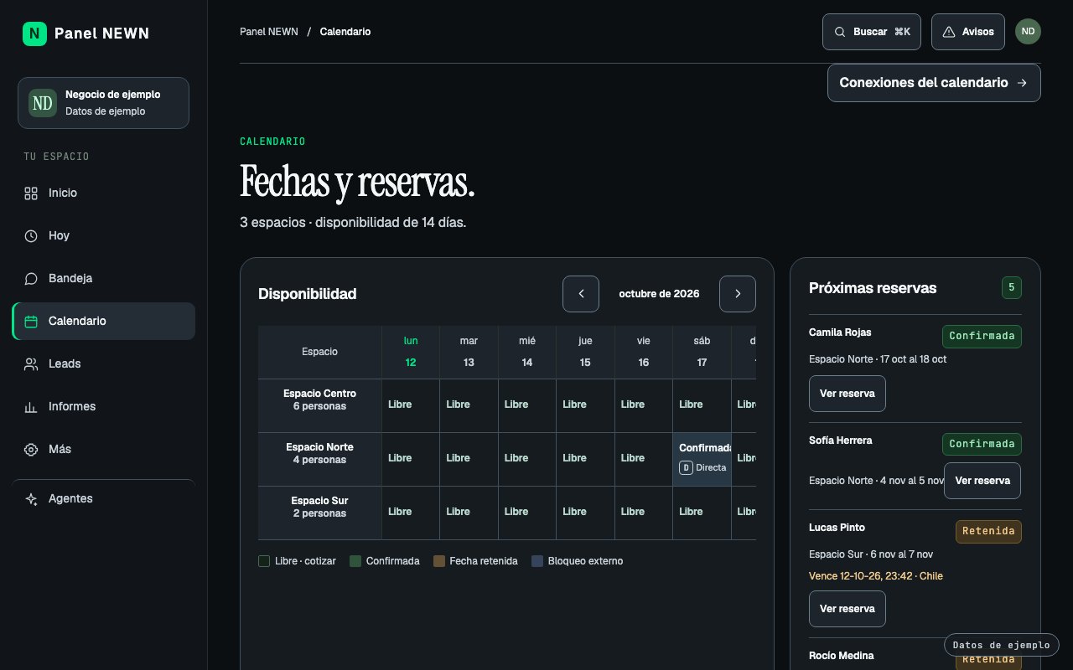Select the sáb 17 column header
Image resolution: width=1073 pixels, height=670 pixels.
coord(702,352)
